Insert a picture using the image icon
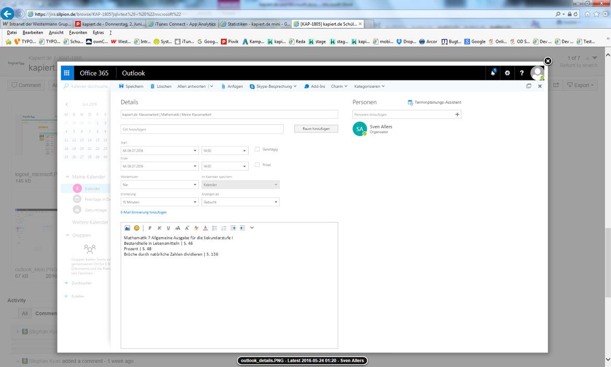611x367 pixels. click(x=127, y=228)
